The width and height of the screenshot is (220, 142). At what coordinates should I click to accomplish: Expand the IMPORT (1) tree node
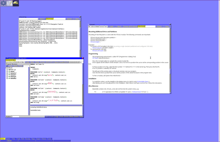click(7, 70)
